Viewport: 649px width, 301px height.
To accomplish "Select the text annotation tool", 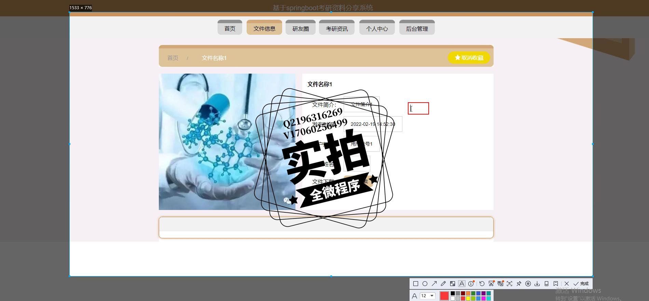I will (462, 284).
